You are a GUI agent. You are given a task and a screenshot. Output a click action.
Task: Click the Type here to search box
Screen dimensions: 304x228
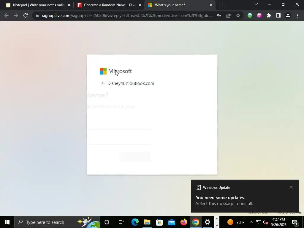click(57, 222)
